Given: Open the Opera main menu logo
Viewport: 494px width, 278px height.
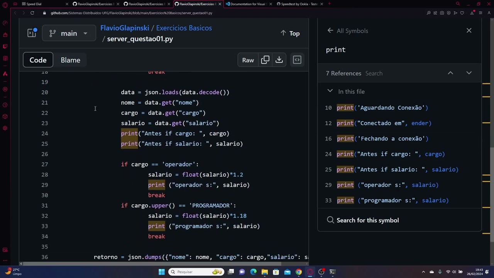Looking at the screenshot, I should (5, 4).
